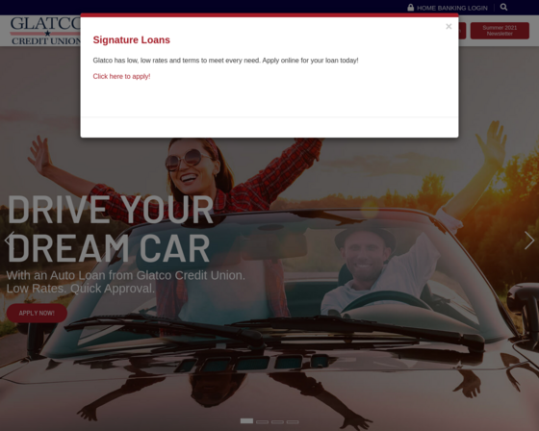Open the search magnifier icon

point(503,8)
